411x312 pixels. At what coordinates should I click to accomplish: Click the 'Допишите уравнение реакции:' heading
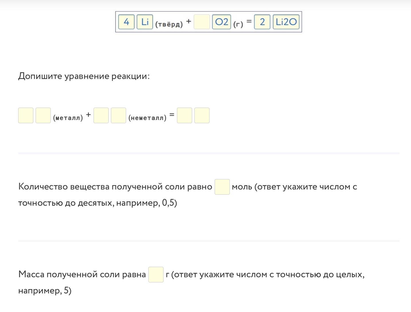(84, 76)
